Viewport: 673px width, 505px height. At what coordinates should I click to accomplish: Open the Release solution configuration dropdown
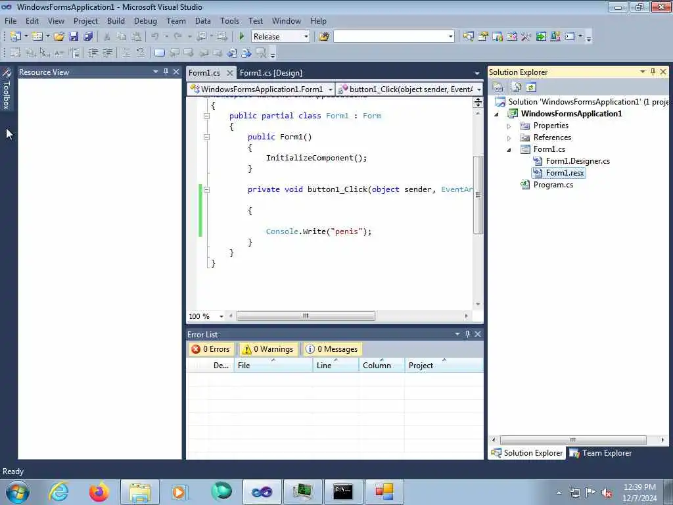tap(306, 37)
